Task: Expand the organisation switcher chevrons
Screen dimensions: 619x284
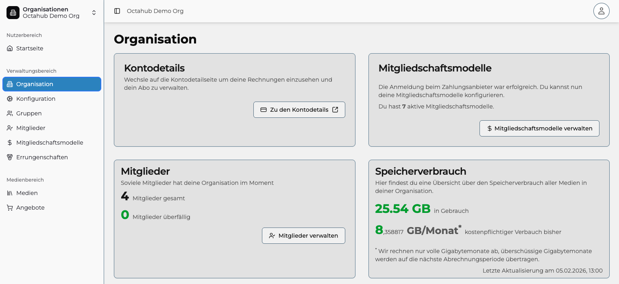Action: 94,12
